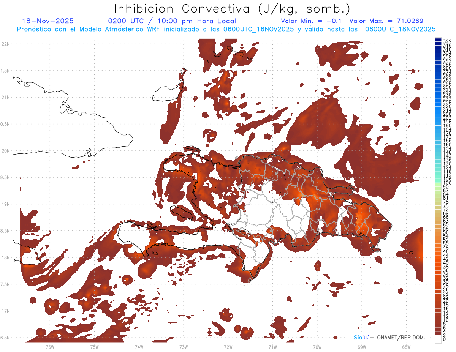The height and width of the screenshot is (352, 456).
Task: Click the date label '18-Nov-2025'
Action: tap(48, 21)
